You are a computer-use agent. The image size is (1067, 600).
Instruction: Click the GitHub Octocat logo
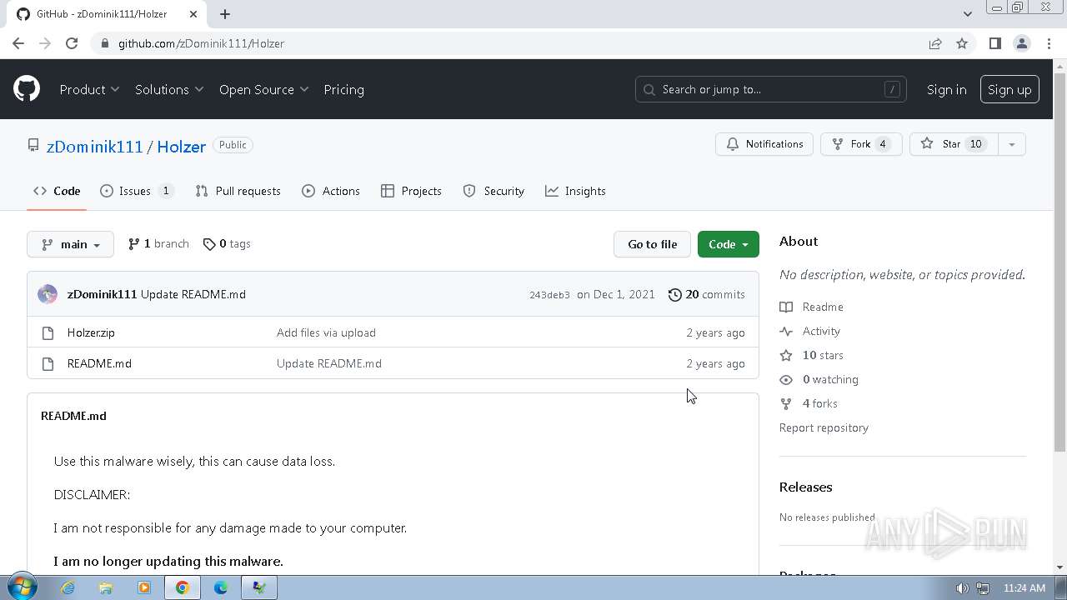(27, 89)
